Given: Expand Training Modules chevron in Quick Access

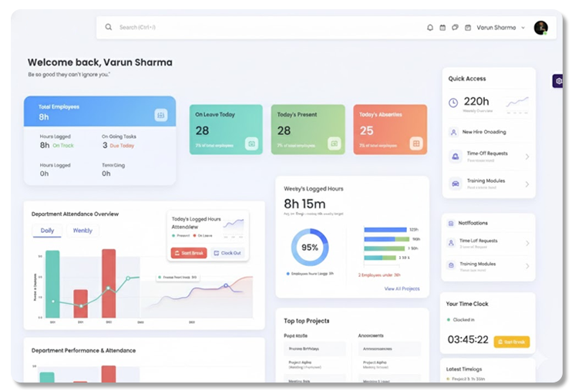Looking at the screenshot, I should pyautogui.click(x=527, y=184).
